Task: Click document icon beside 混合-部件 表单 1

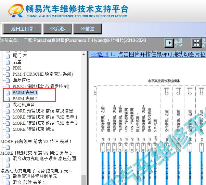Action: click(x=8, y=182)
